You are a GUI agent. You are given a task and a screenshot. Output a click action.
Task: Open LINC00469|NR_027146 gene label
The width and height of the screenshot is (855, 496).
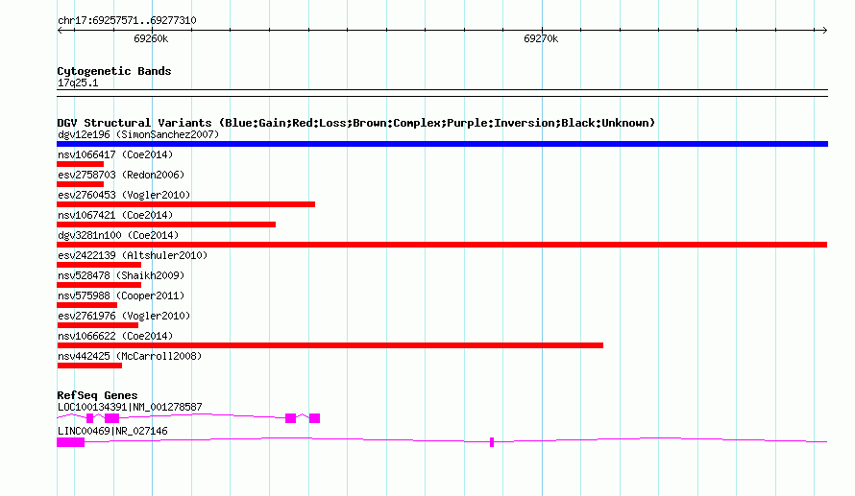[112, 431]
